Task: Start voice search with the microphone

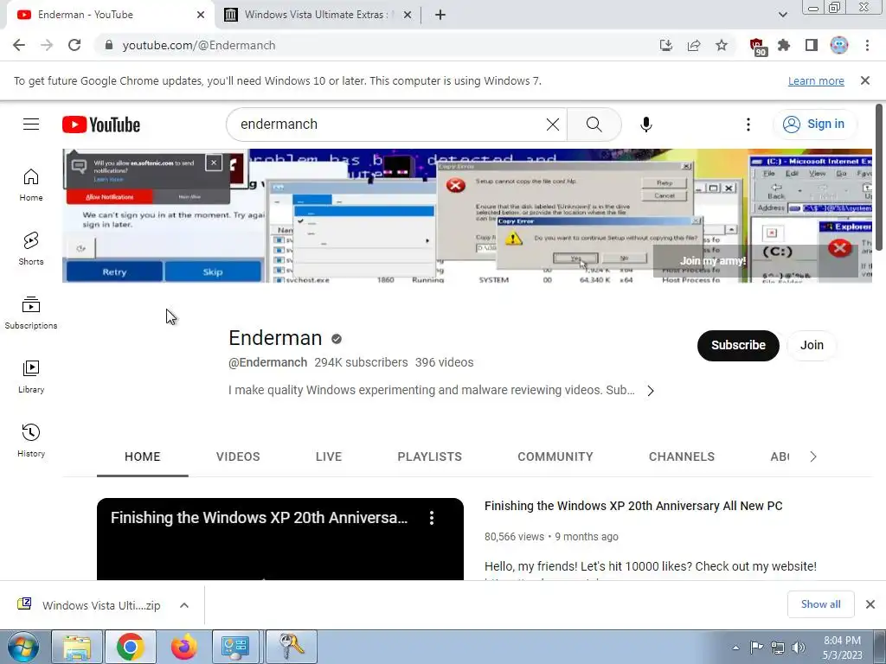Action: [x=645, y=124]
